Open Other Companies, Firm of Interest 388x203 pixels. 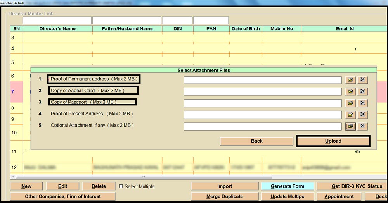(x=62, y=196)
